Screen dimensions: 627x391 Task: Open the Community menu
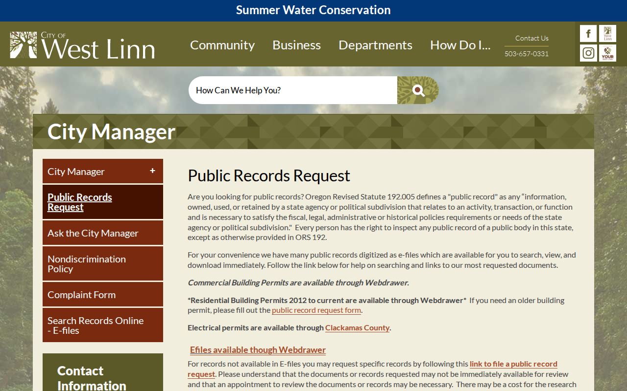222,45
